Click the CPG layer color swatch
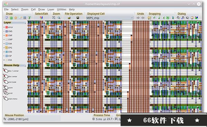This screenshot has width=207, height=127. 7,48
